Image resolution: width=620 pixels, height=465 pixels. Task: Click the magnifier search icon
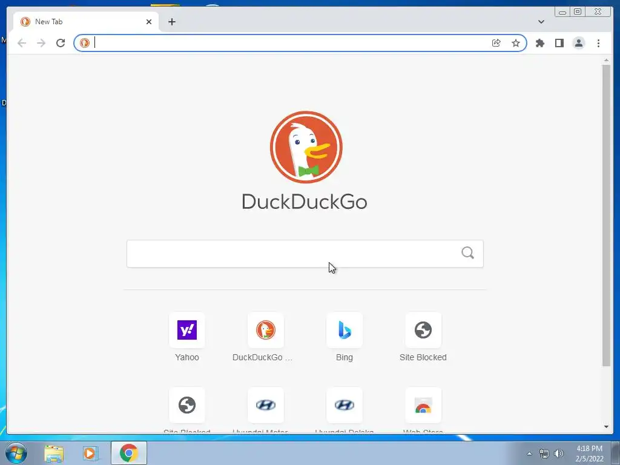point(467,252)
